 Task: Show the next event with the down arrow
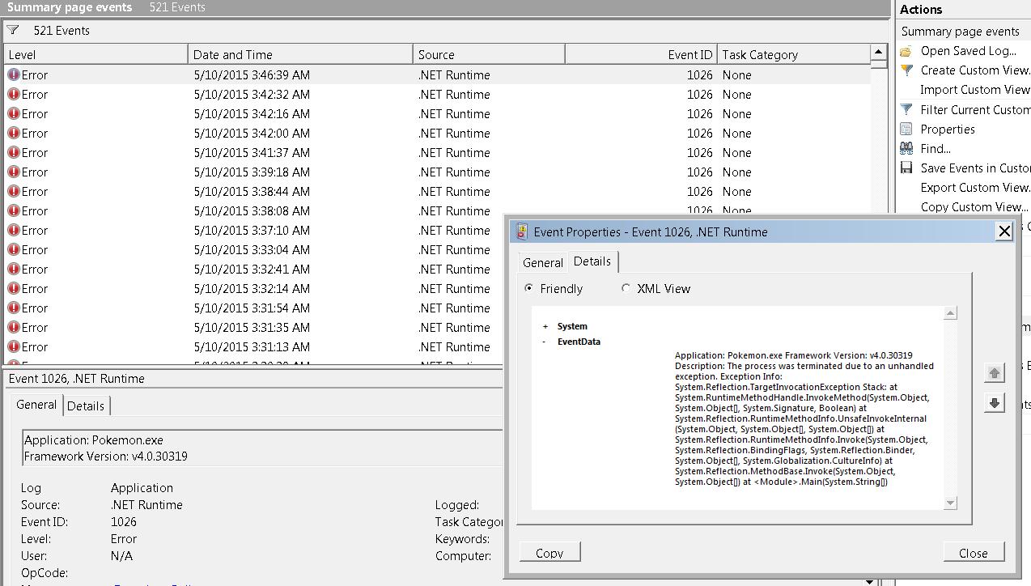click(995, 402)
